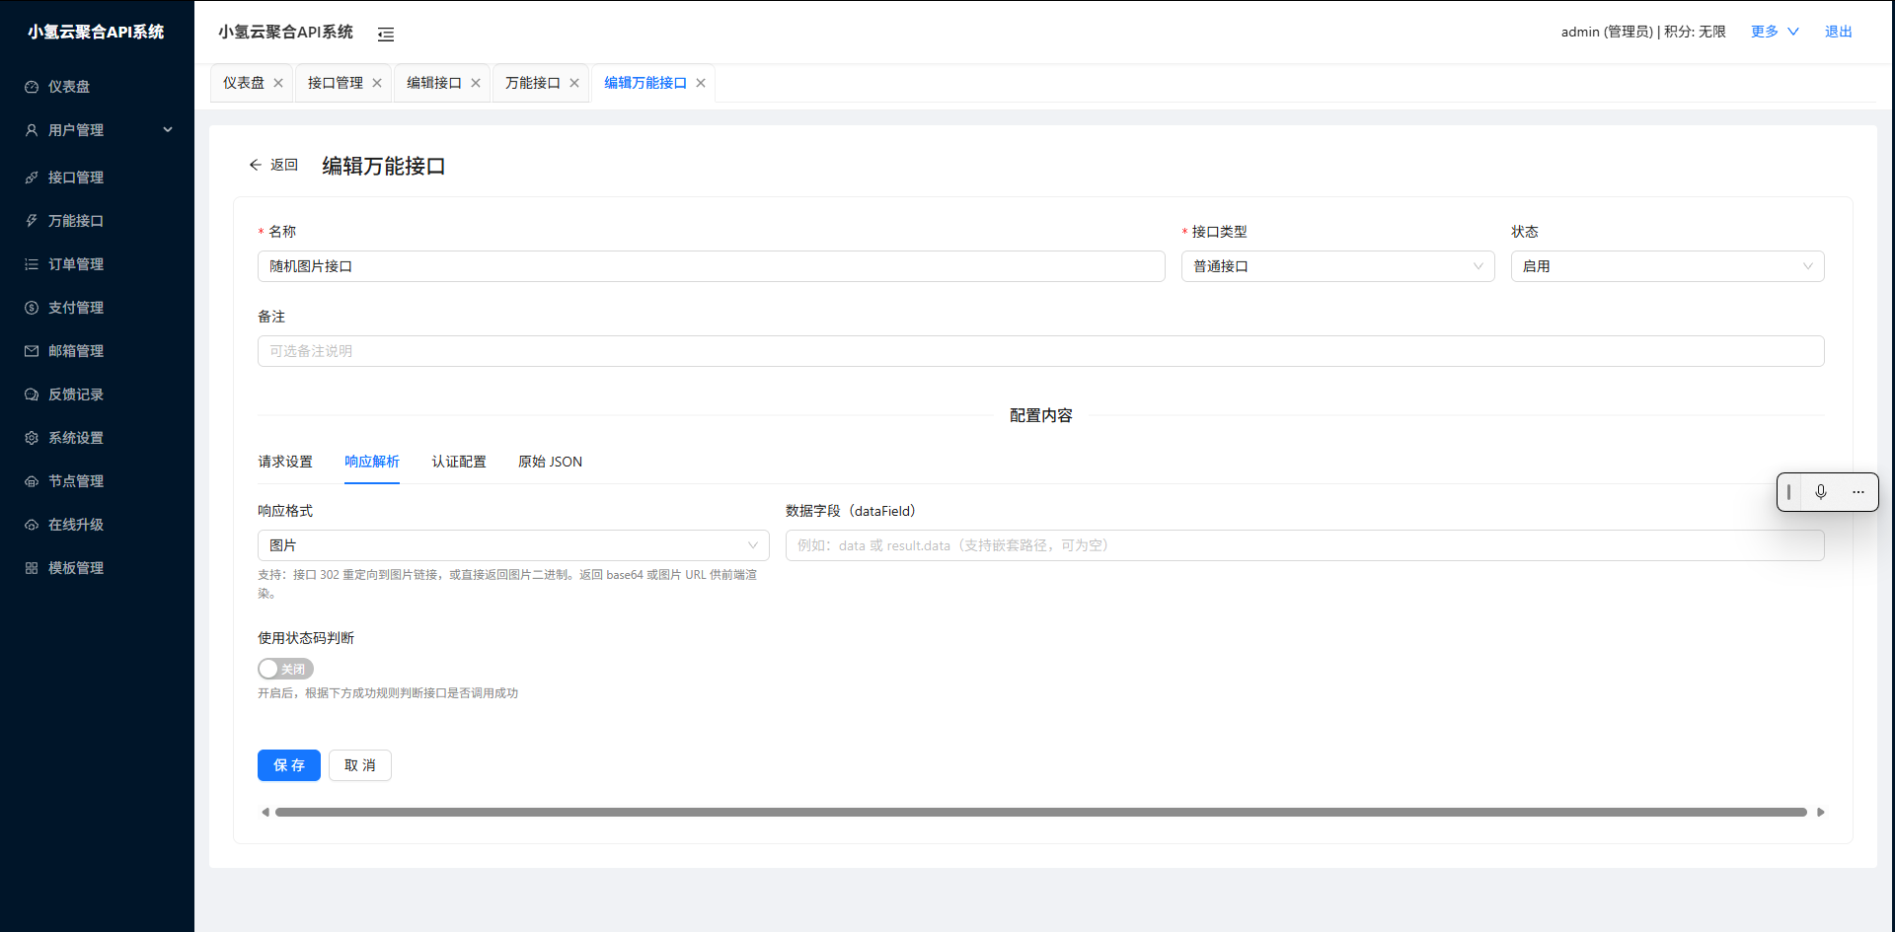Switch to the 原始 JSON tab
Image resolution: width=1895 pixels, height=932 pixels.
[x=550, y=462]
